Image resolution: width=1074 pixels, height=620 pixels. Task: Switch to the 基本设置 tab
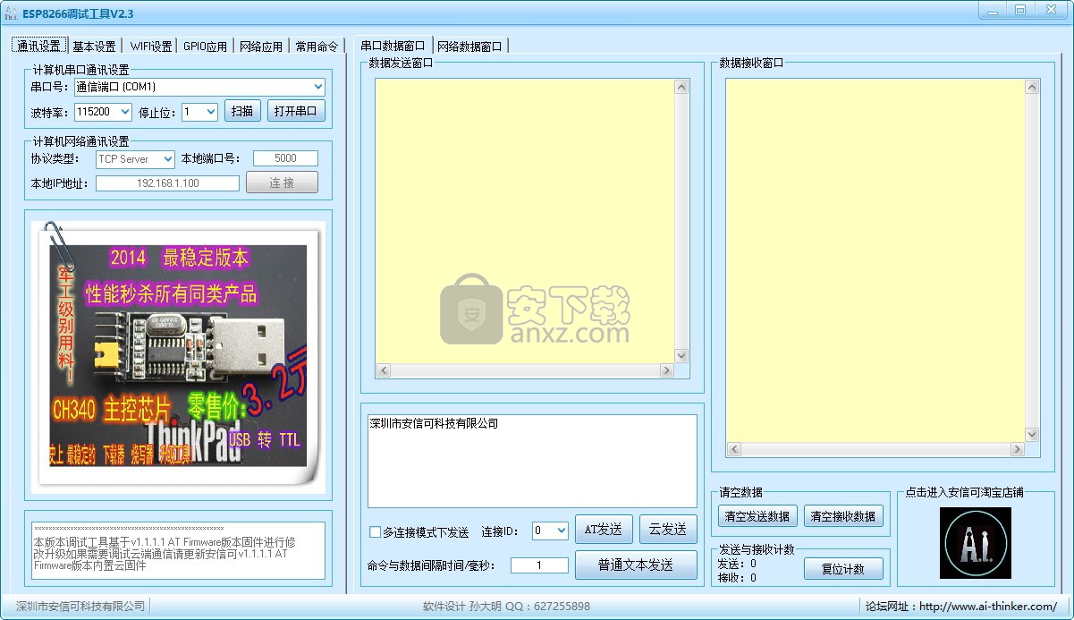point(95,47)
